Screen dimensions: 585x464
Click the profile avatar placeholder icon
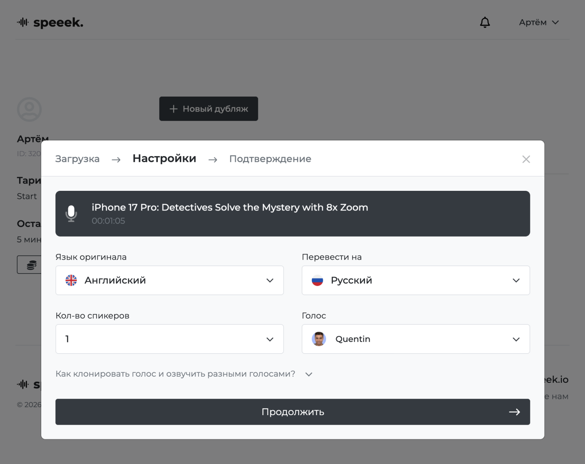(29, 109)
